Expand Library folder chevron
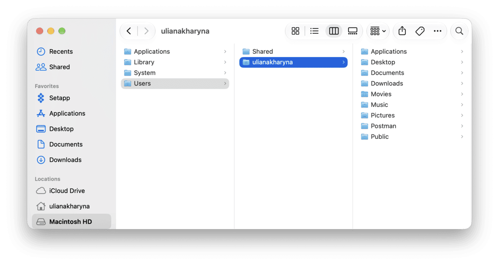 click(225, 62)
